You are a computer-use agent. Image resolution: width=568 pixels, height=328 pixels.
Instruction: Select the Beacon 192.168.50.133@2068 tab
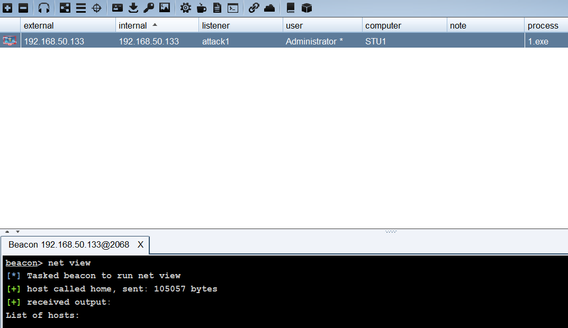click(x=69, y=245)
